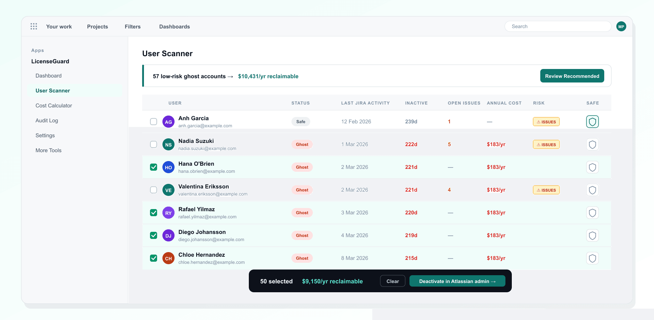Open the Filters menu
The width and height of the screenshot is (654, 320).
(x=133, y=27)
